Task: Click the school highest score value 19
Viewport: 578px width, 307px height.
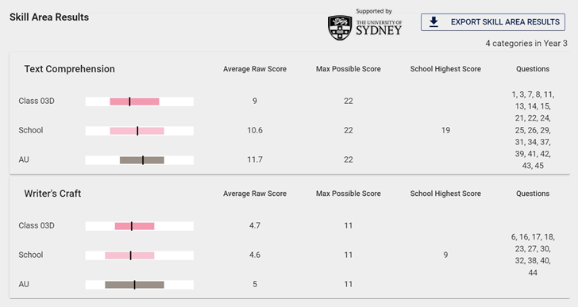Action: coord(445,130)
